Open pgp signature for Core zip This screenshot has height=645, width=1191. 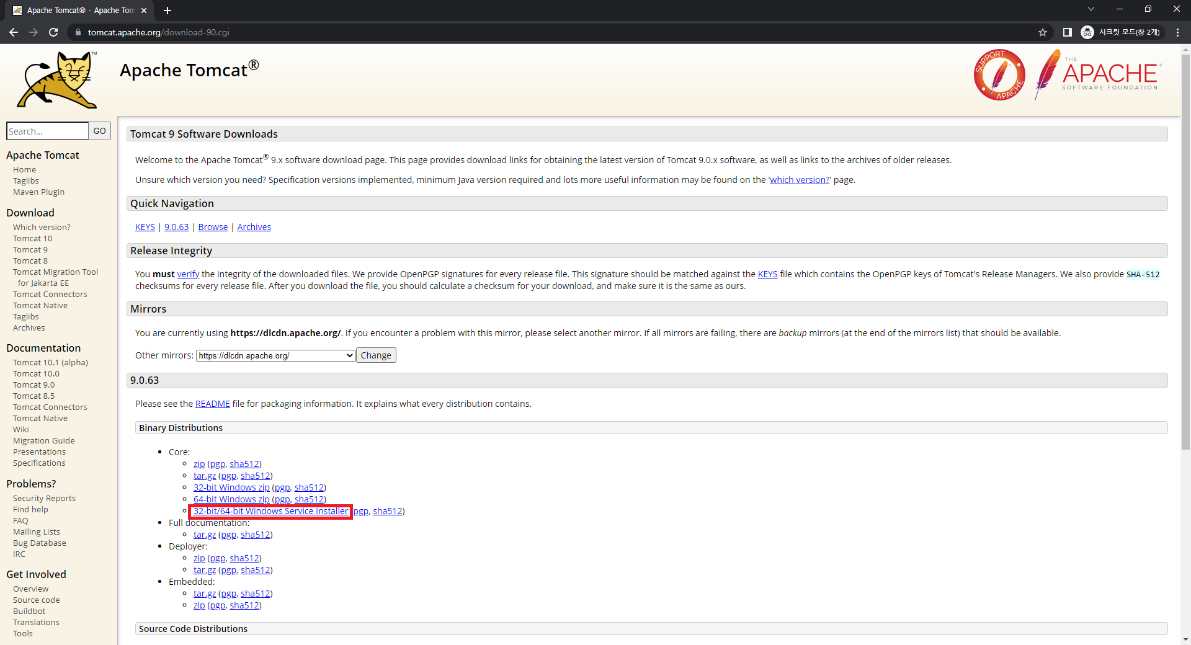point(217,464)
